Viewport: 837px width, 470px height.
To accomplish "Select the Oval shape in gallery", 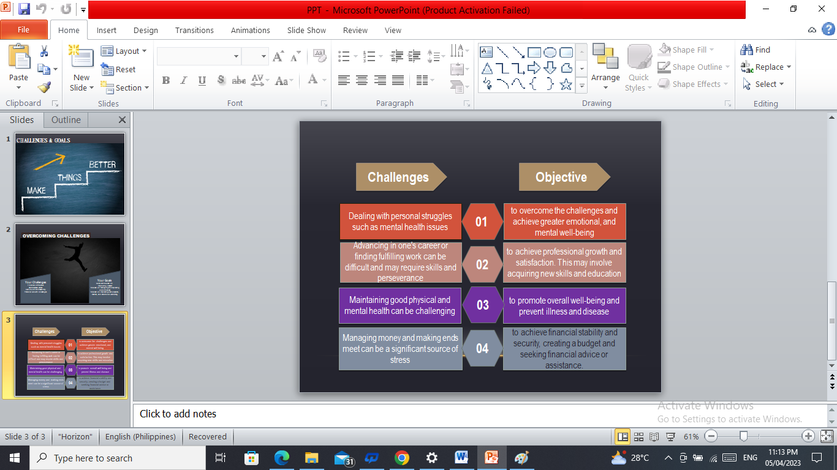I will [x=550, y=52].
